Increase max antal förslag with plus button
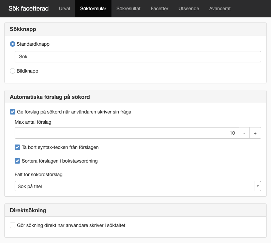Viewport: 271px width, 243px height. click(255, 133)
